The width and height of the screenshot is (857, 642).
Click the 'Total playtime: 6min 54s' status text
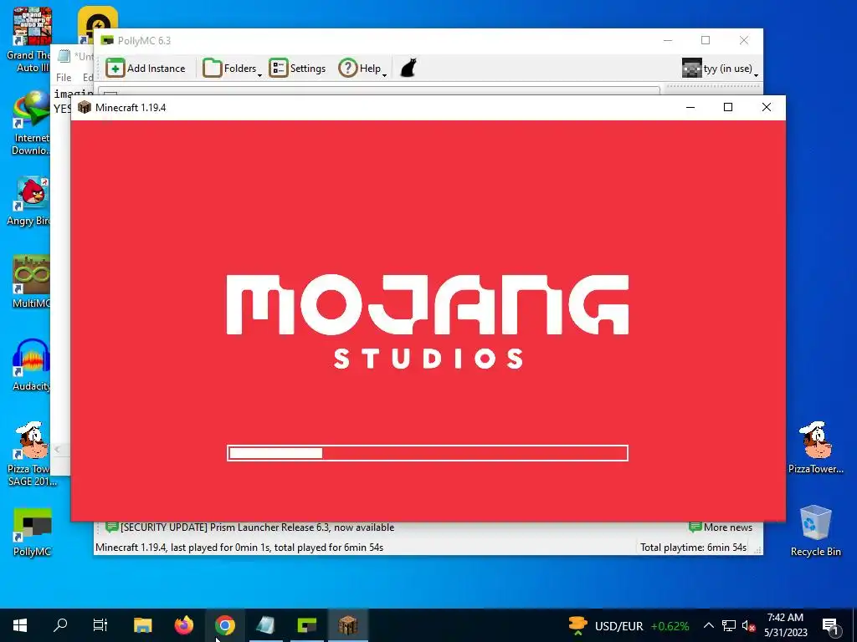693,547
